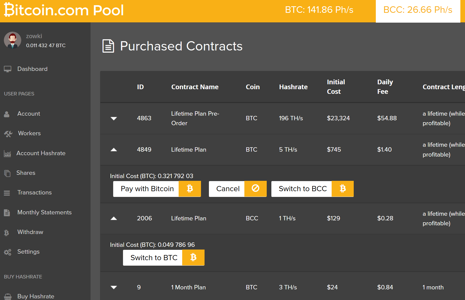Click the Initial Cost column header

336,87
